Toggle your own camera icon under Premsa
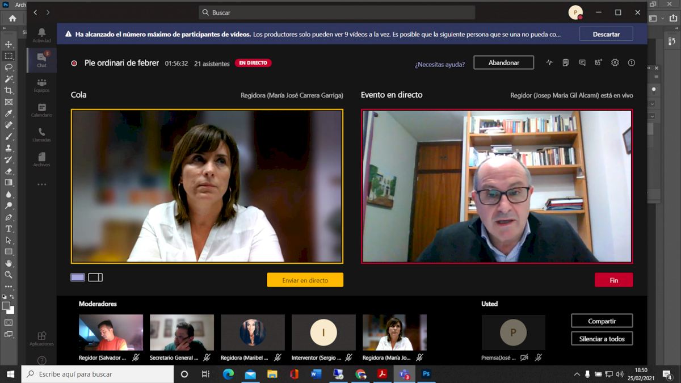This screenshot has width=681, height=383. (524, 357)
